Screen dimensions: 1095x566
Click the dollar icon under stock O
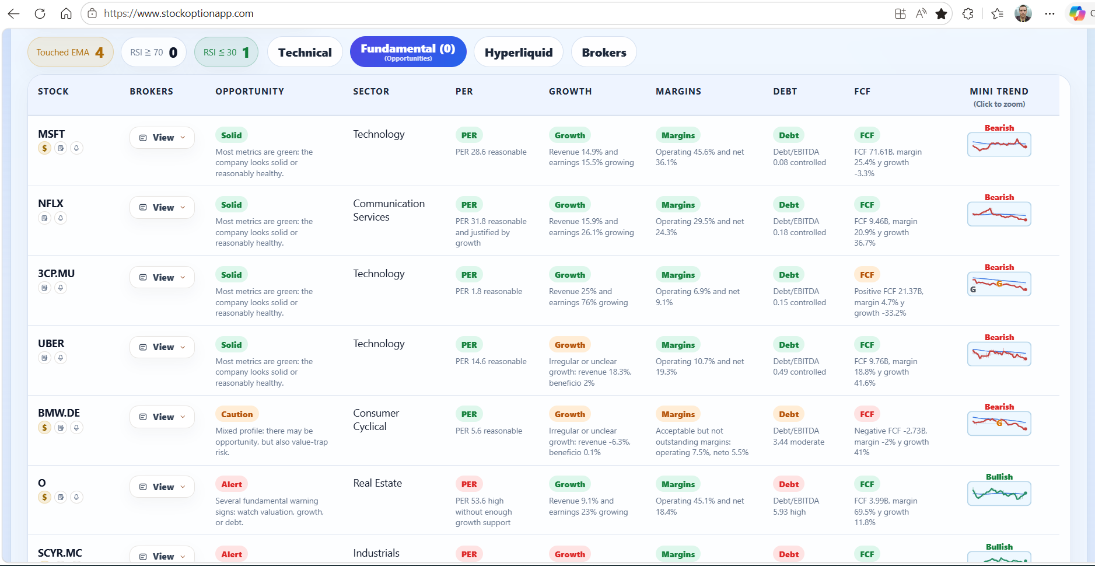[x=44, y=497]
